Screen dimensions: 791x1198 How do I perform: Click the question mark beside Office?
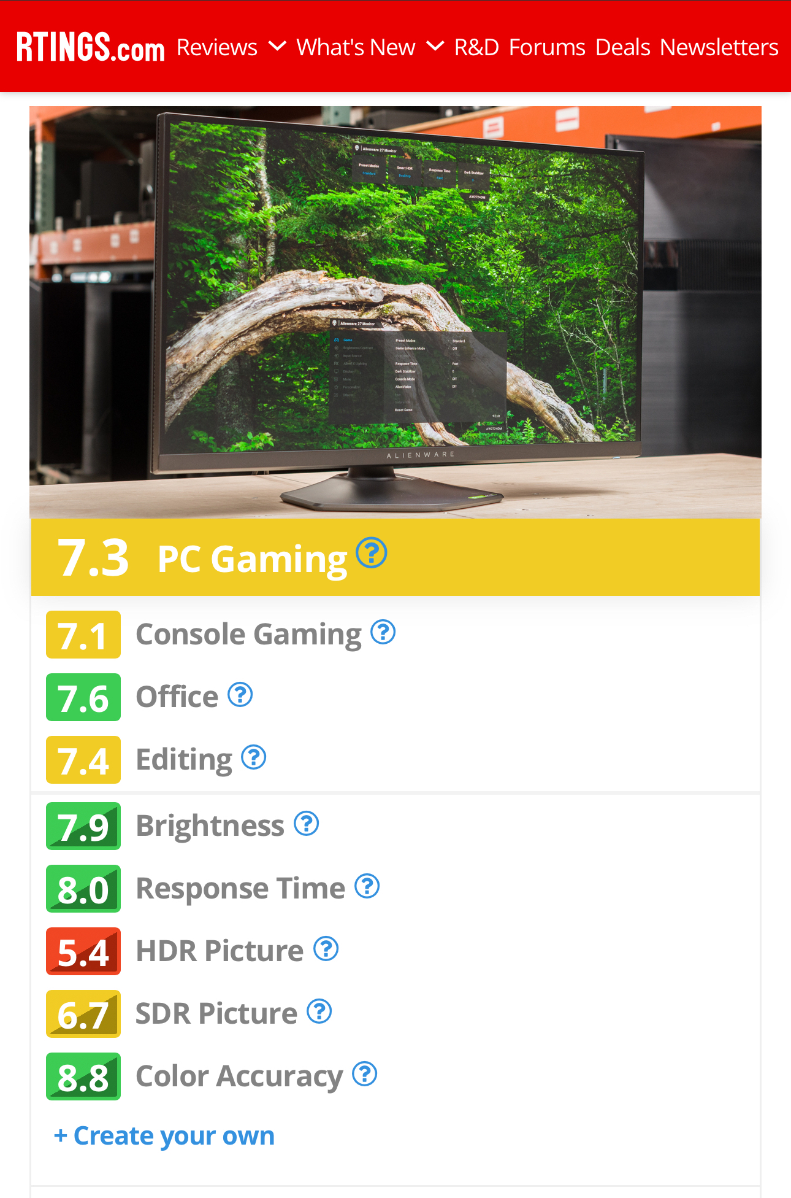coord(240,695)
